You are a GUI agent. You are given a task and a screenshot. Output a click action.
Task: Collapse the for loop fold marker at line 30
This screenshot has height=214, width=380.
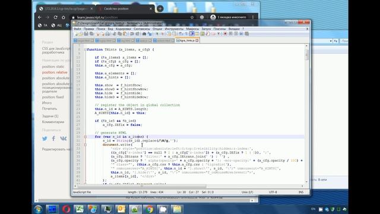(x=85, y=137)
